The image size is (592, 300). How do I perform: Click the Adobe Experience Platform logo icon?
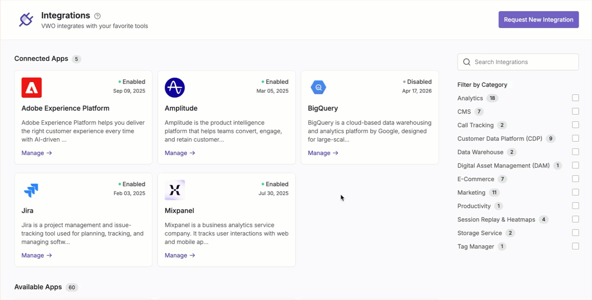(x=31, y=87)
